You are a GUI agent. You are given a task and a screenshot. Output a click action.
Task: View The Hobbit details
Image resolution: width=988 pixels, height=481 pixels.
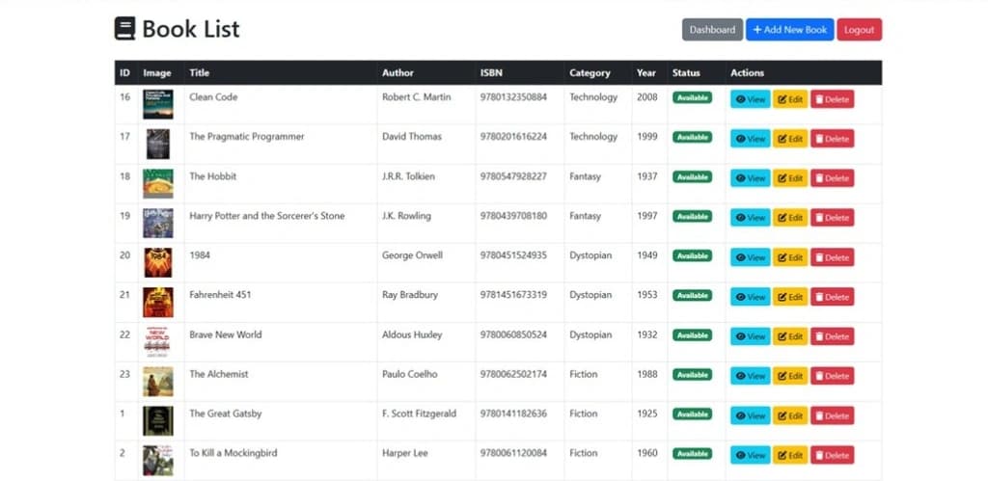[x=750, y=178]
